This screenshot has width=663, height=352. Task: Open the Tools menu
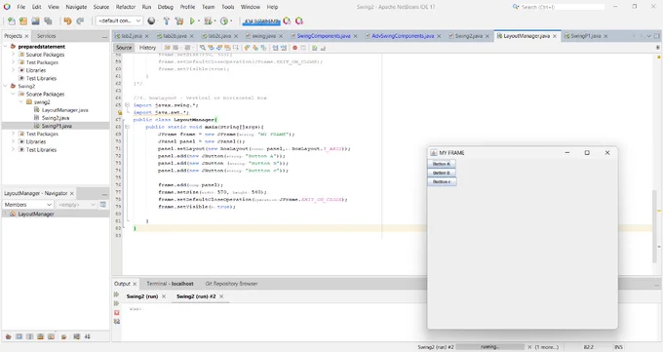pos(227,7)
